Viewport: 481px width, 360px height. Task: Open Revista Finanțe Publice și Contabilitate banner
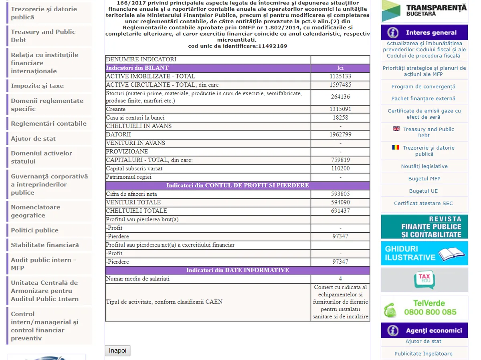[x=424, y=227]
